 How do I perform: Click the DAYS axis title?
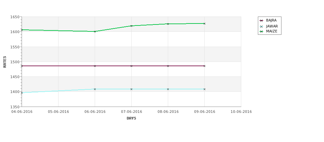(x=131, y=118)
